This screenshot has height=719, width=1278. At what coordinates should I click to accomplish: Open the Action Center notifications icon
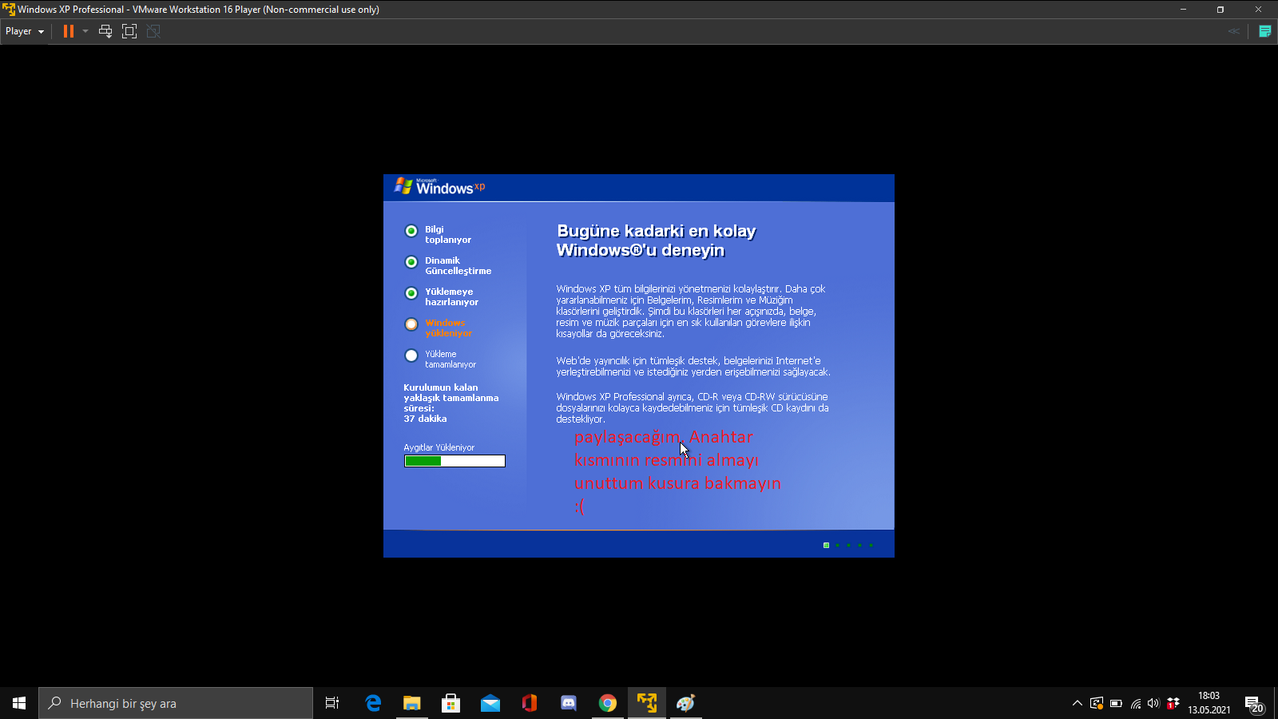click(1254, 703)
